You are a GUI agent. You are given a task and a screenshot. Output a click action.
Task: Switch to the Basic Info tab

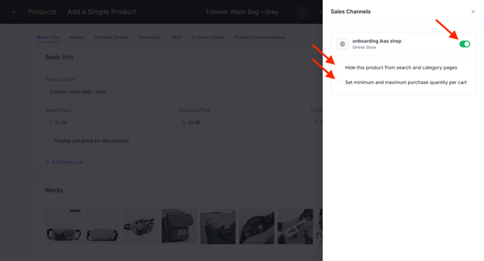48,38
